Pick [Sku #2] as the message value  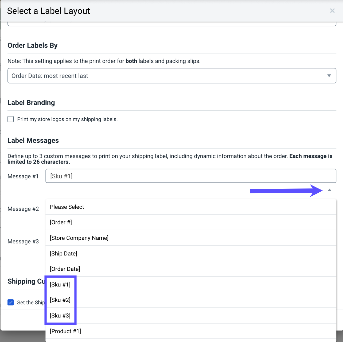click(x=60, y=300)
